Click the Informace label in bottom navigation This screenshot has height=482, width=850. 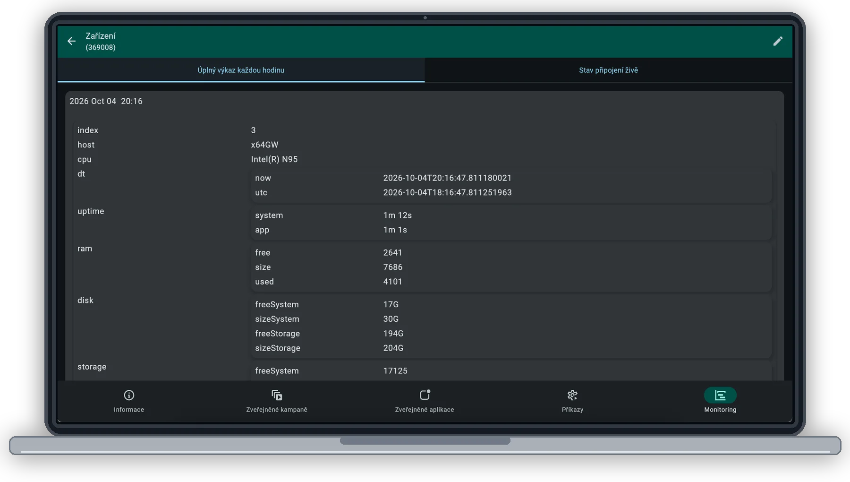point(129,410)
